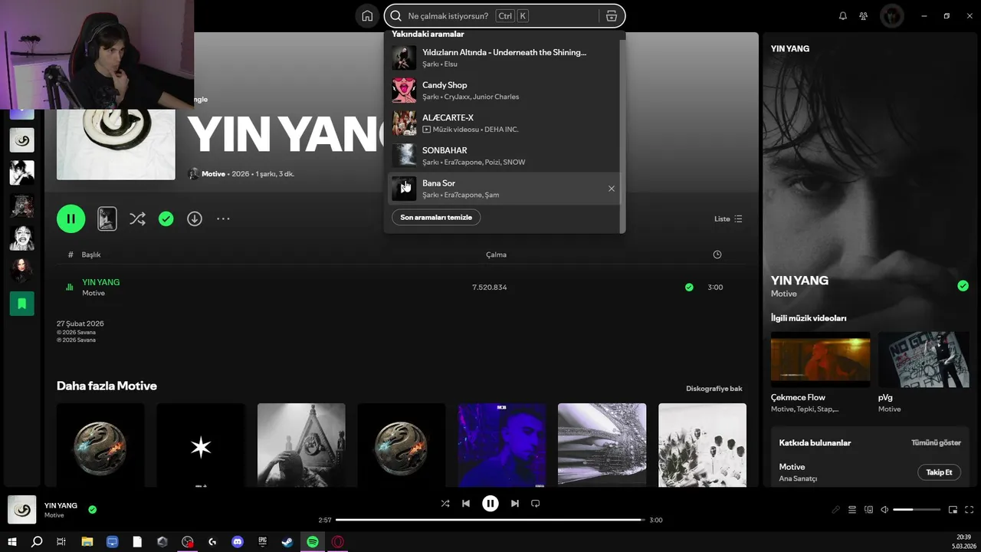Click the Başlık column header
Viewport: 981px width, 552px height.
91,255
